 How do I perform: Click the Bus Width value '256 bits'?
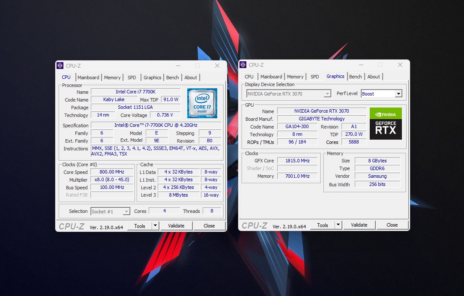point(377,184)
